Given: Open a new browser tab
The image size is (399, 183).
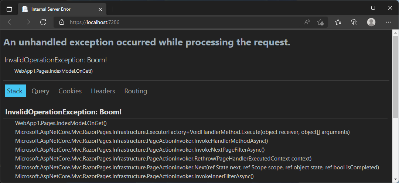Looking at the screenshot, I should point(113,9).
